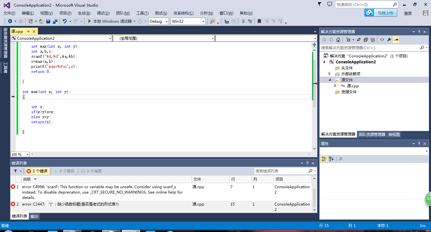Select 头文件 folder in Solution Explorer
Image resolution: width=431 pixels, height=232 pixels.
347,68
